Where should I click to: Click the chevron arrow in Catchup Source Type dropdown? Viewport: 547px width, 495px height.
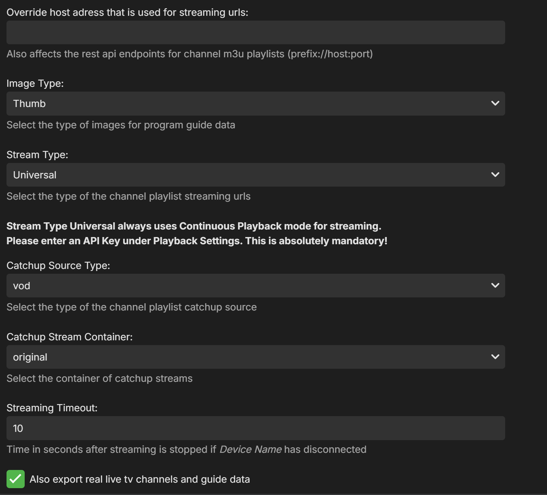495,285
